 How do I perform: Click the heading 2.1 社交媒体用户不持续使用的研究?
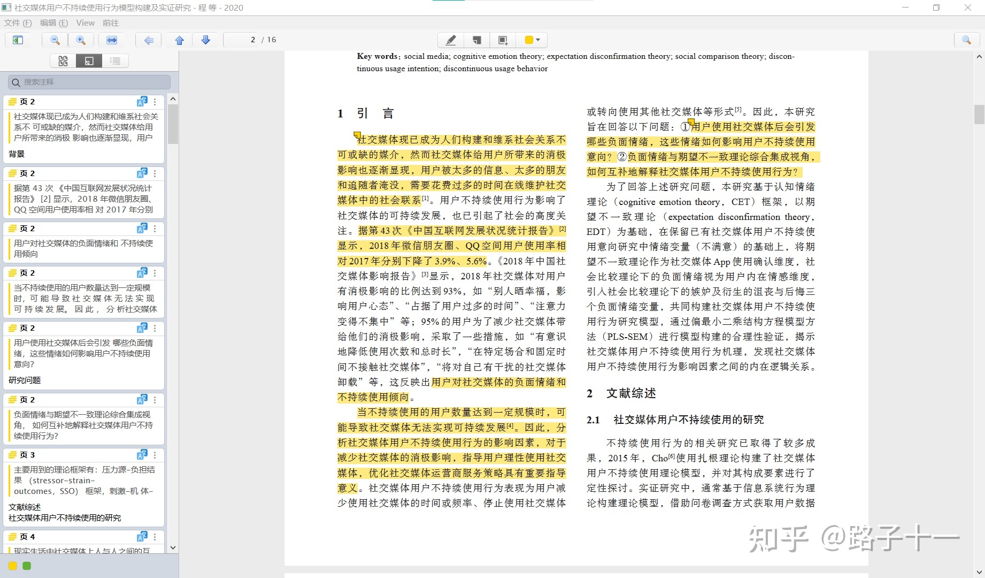(x=675, y=420)
